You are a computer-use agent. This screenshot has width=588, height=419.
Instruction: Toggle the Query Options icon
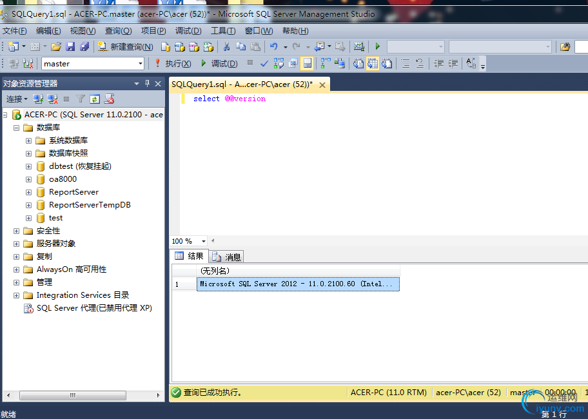coord(293,64)
